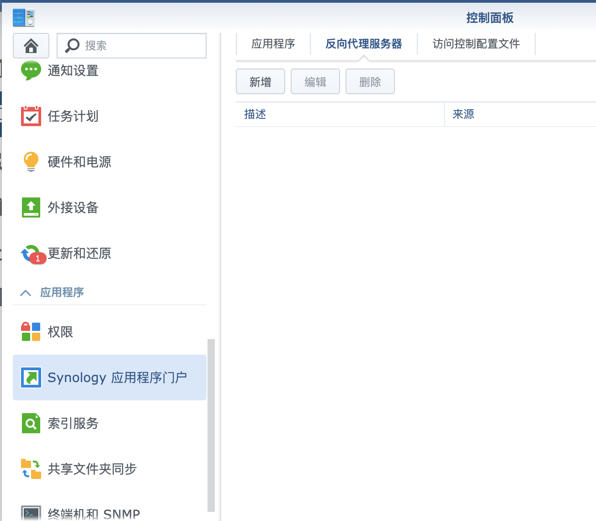Image resolution: width=596 pixels, height=521 pixels.
Task: Open Privileges colored squares icon
Action: click(x=31, y=332)
